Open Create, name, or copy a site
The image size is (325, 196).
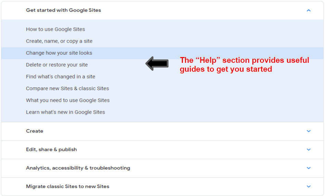(59, 41)
